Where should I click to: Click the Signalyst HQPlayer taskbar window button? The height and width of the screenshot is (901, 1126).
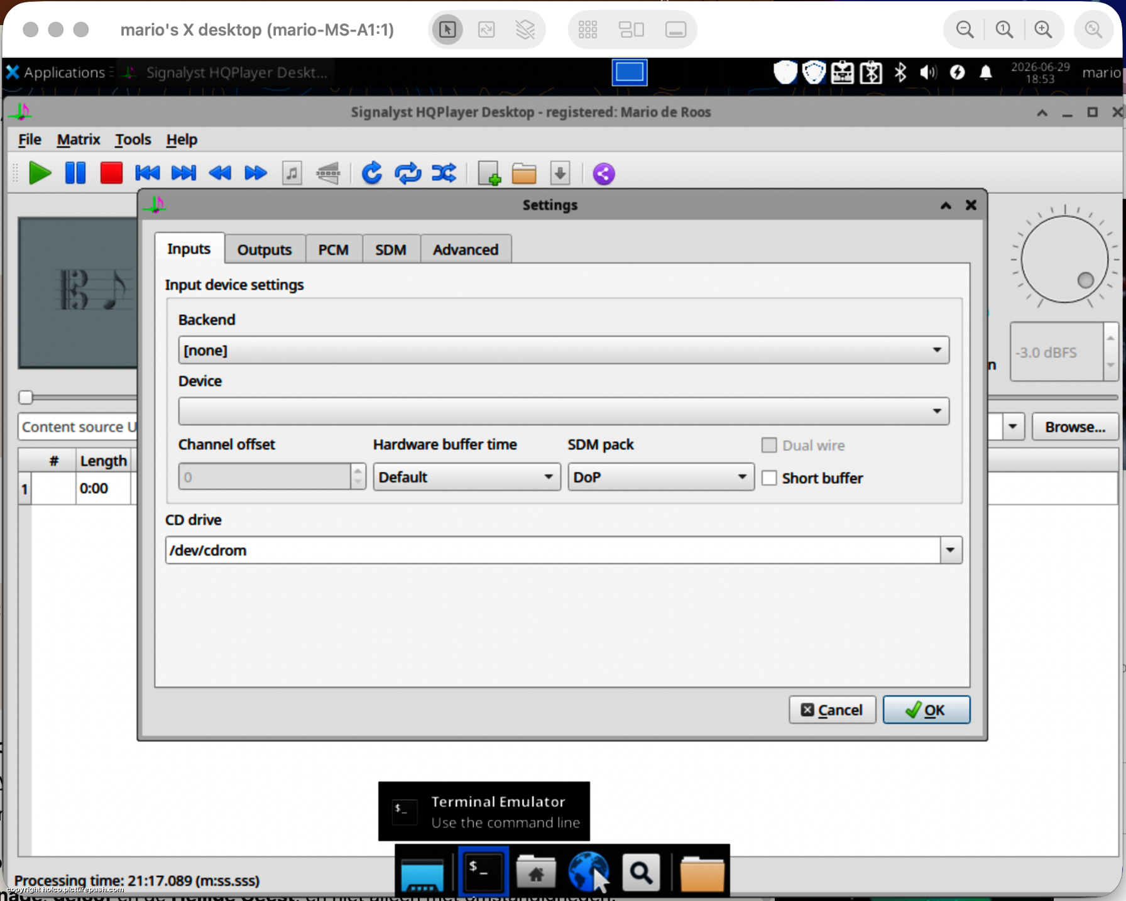tap(226, 72)
